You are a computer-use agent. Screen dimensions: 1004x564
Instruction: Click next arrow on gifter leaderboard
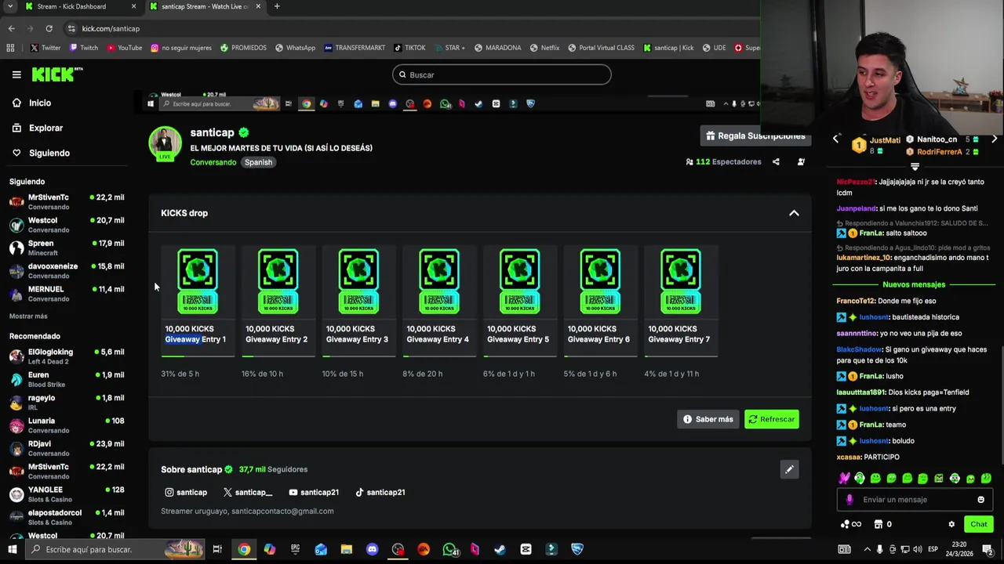pos(994,139)
